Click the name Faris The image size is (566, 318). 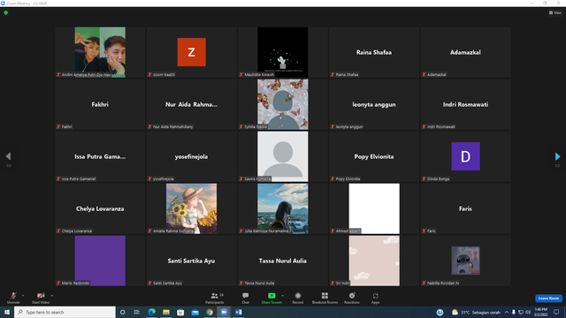(x=465, y=208)
